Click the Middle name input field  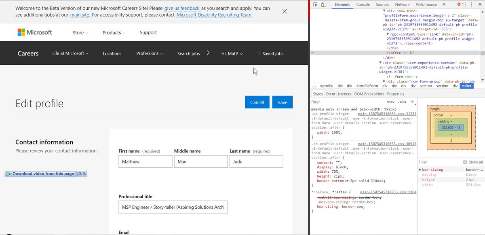201,161
